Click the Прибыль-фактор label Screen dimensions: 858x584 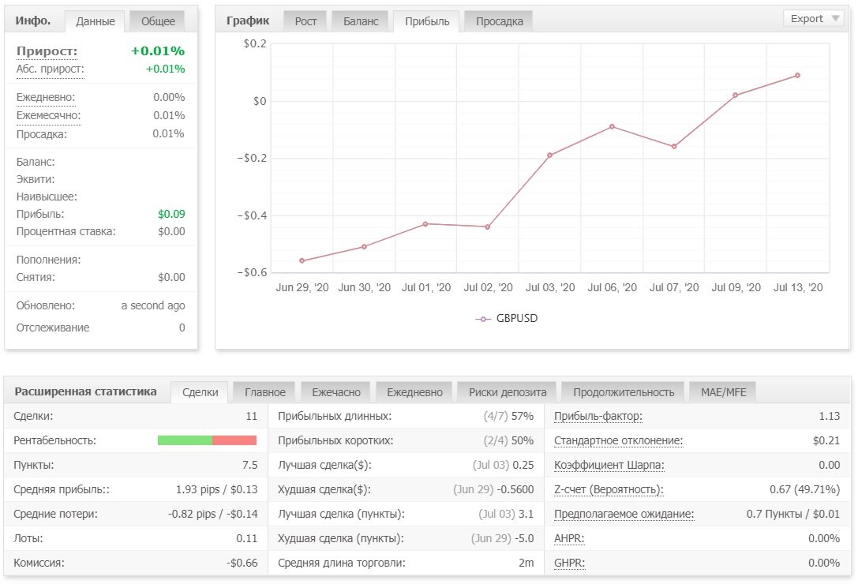point(598,416)
